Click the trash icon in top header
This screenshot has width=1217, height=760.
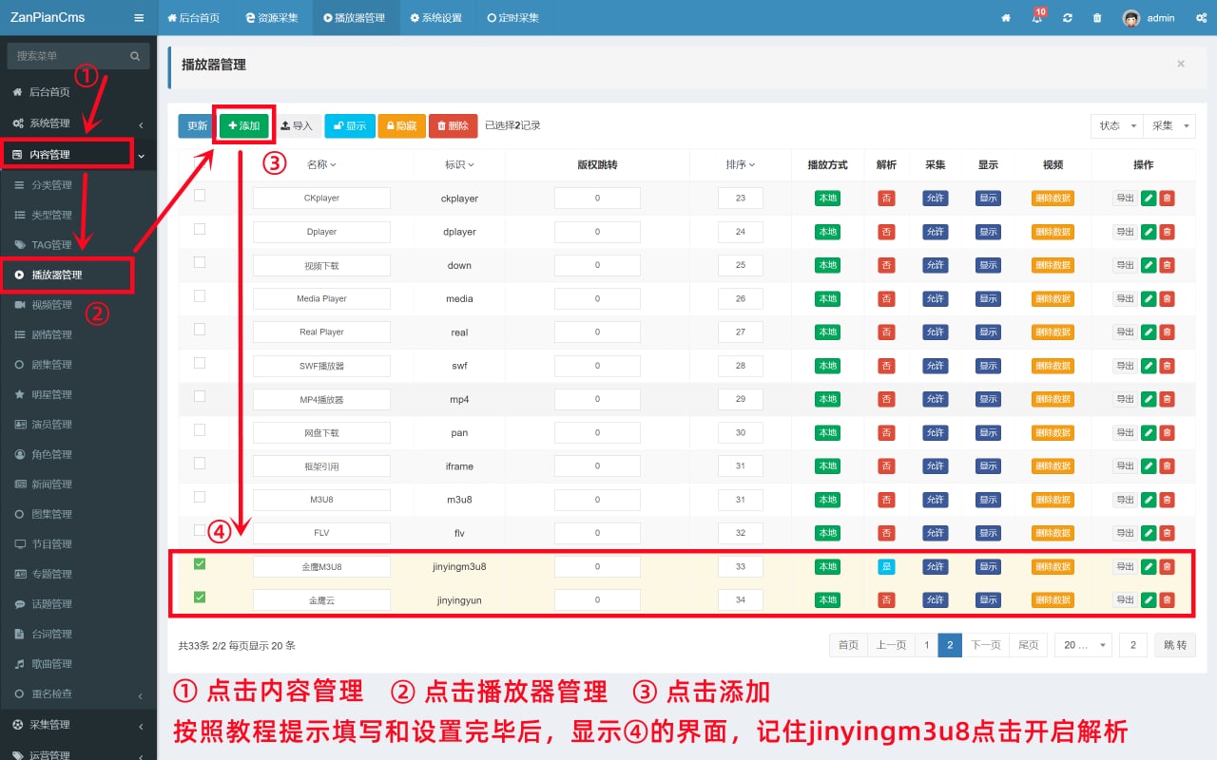1097,18
